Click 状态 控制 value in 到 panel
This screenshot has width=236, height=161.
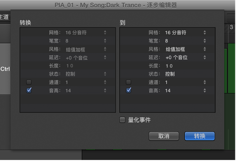click(170, 74)
